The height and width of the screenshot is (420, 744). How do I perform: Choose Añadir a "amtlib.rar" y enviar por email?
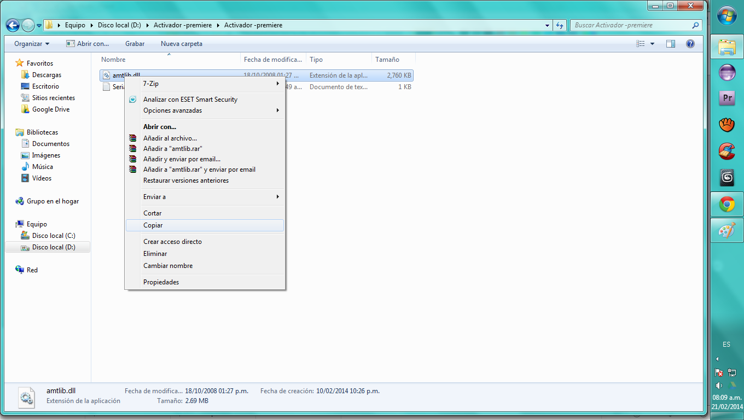tap(205, 170)
